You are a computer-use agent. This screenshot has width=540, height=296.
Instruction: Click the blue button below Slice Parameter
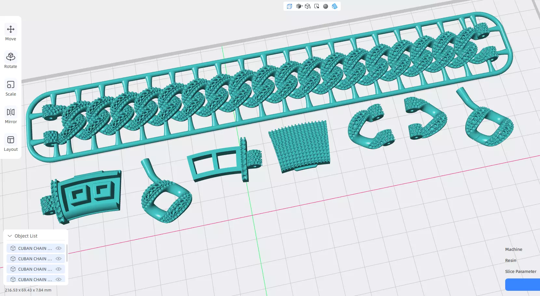coord(523,285)
